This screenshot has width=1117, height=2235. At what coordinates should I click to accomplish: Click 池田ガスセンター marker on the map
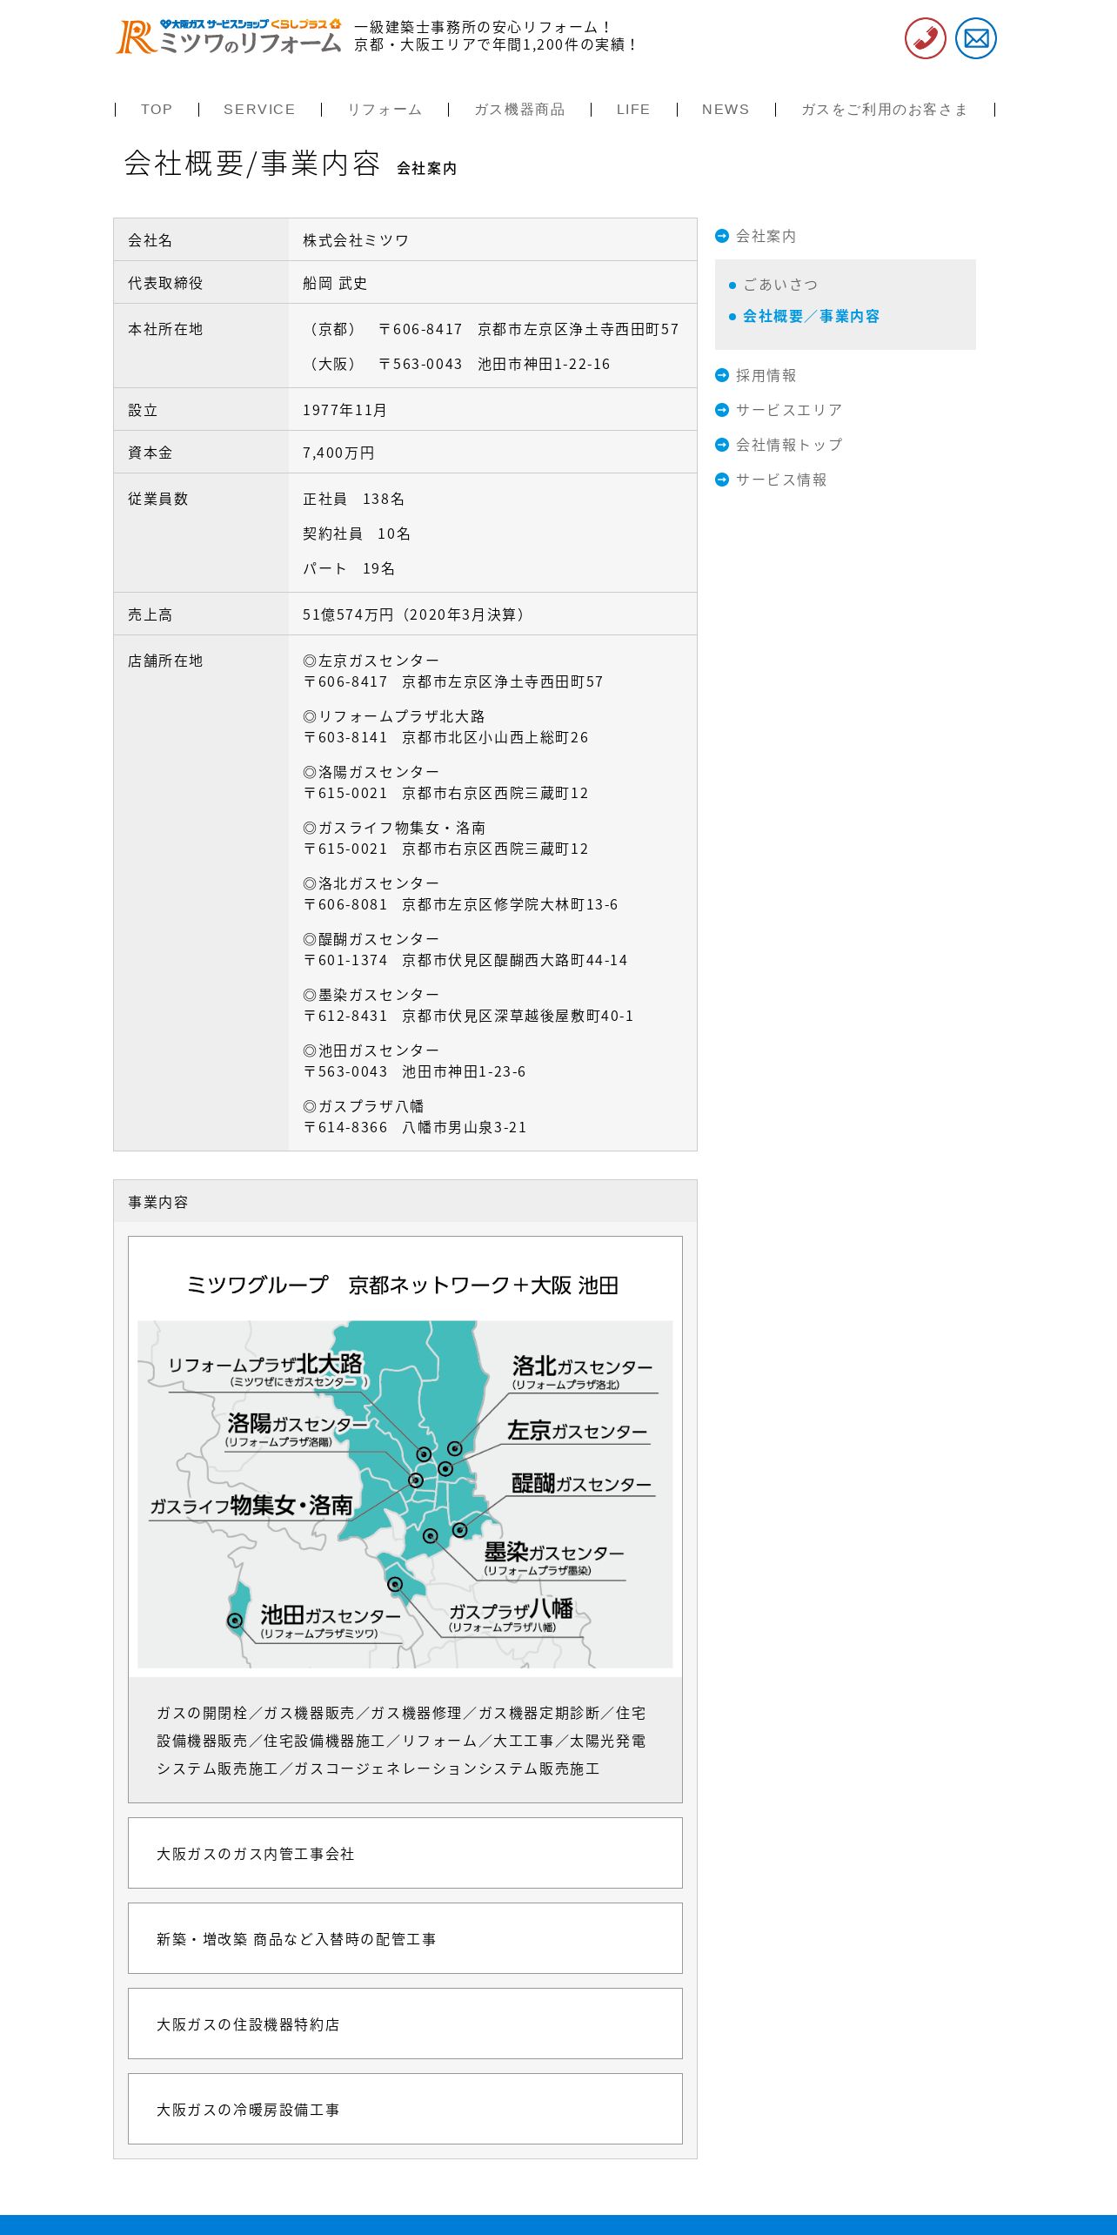(x=235, y=1621)
